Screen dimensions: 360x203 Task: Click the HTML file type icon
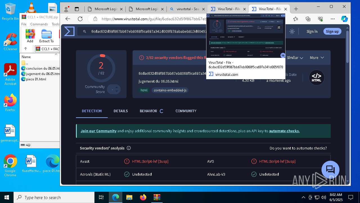pos(317,78)
